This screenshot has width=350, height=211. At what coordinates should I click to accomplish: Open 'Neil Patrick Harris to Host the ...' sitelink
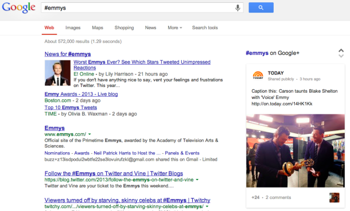click(x=127, y=153)
